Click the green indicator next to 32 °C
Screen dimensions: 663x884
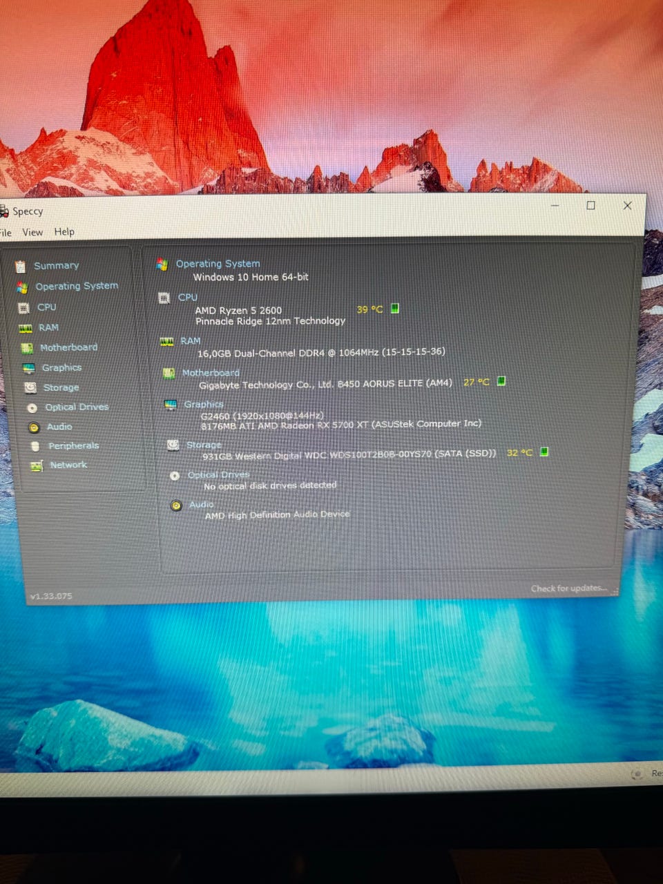(x=544, y=452)
